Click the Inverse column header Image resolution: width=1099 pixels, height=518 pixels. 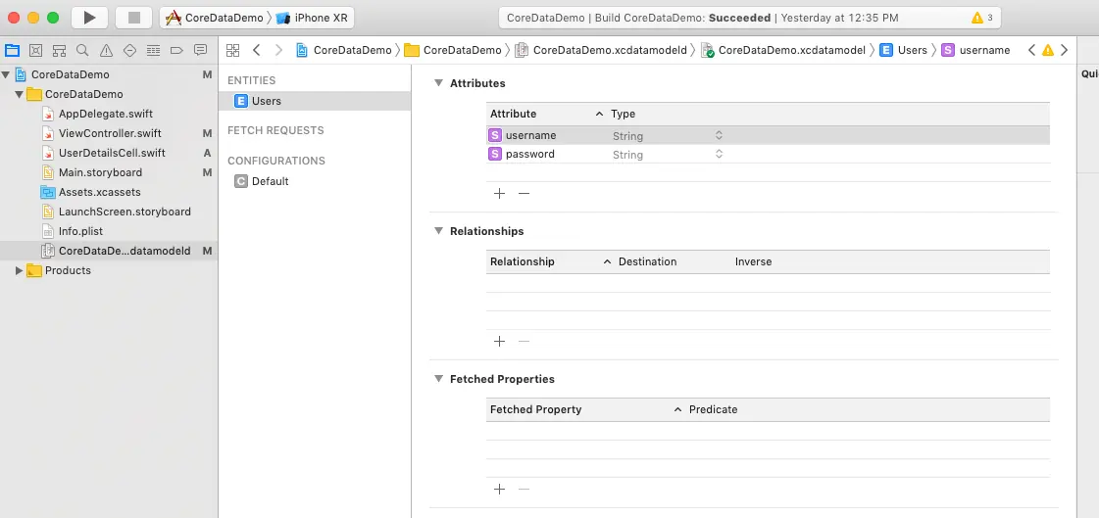click(x=754, y=261)
